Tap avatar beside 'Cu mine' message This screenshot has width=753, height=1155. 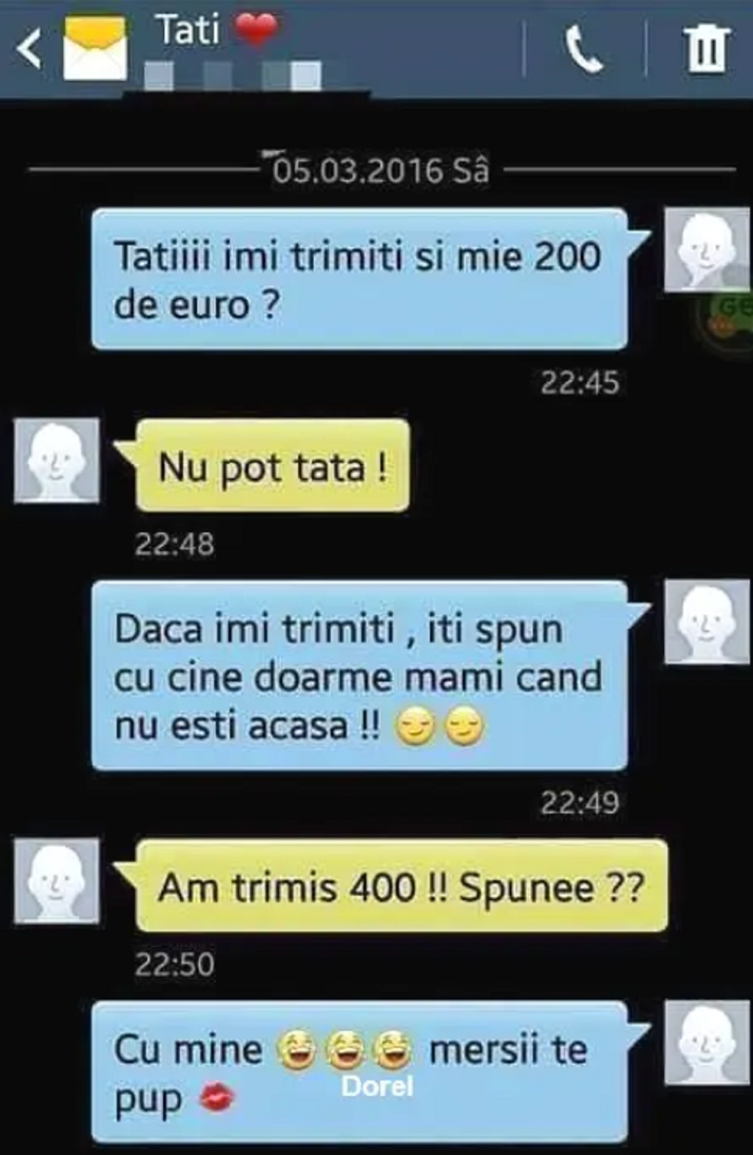(x=707, y=1043)
